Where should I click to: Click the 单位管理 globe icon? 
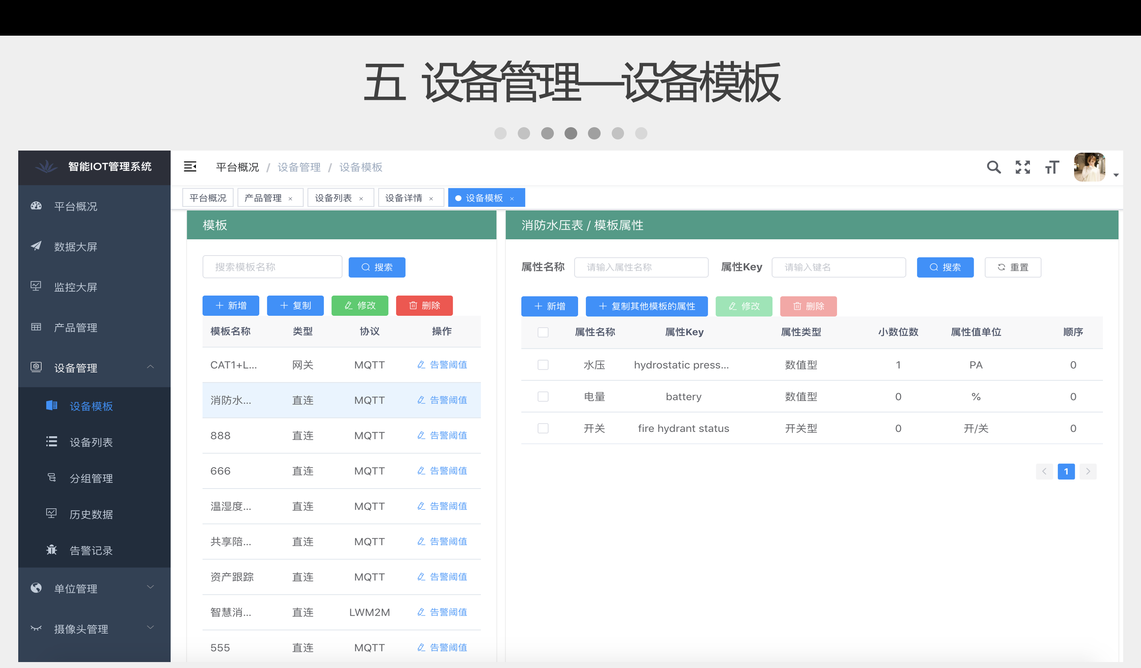[x=36, y=588]
